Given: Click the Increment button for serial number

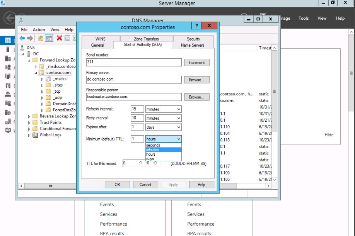Looking at the screenshot, I should pos(196,63).
